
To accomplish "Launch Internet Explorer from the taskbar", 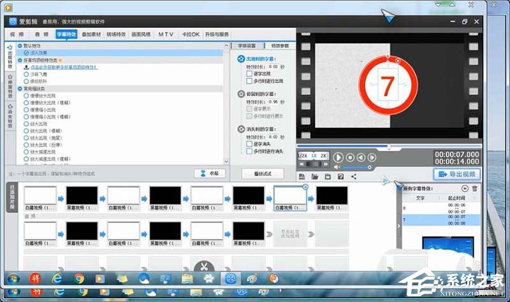I will pos(57,279).
